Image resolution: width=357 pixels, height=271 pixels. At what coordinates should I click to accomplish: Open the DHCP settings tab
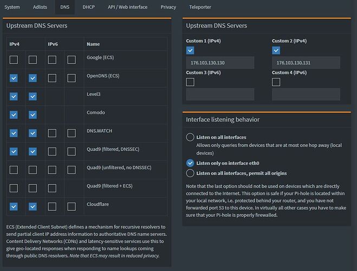(x=88, y=7)
